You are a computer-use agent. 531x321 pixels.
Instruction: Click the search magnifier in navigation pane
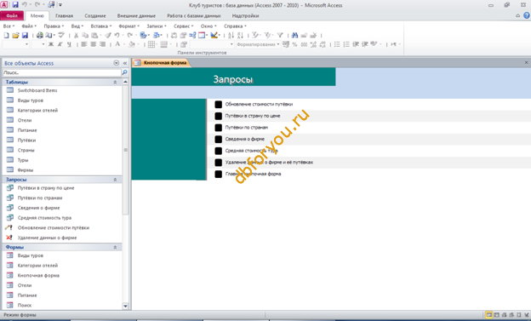coord(124,72)
